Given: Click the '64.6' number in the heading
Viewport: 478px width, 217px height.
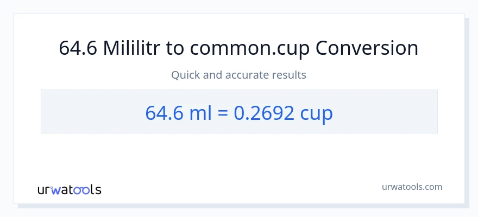Looking at the screenshot, I should [x=78, y=48].
